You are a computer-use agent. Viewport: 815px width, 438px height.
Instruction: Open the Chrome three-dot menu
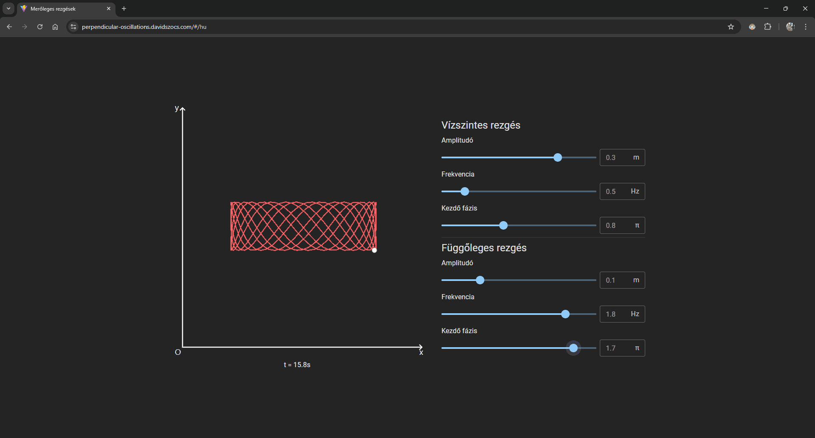point(806,27)
